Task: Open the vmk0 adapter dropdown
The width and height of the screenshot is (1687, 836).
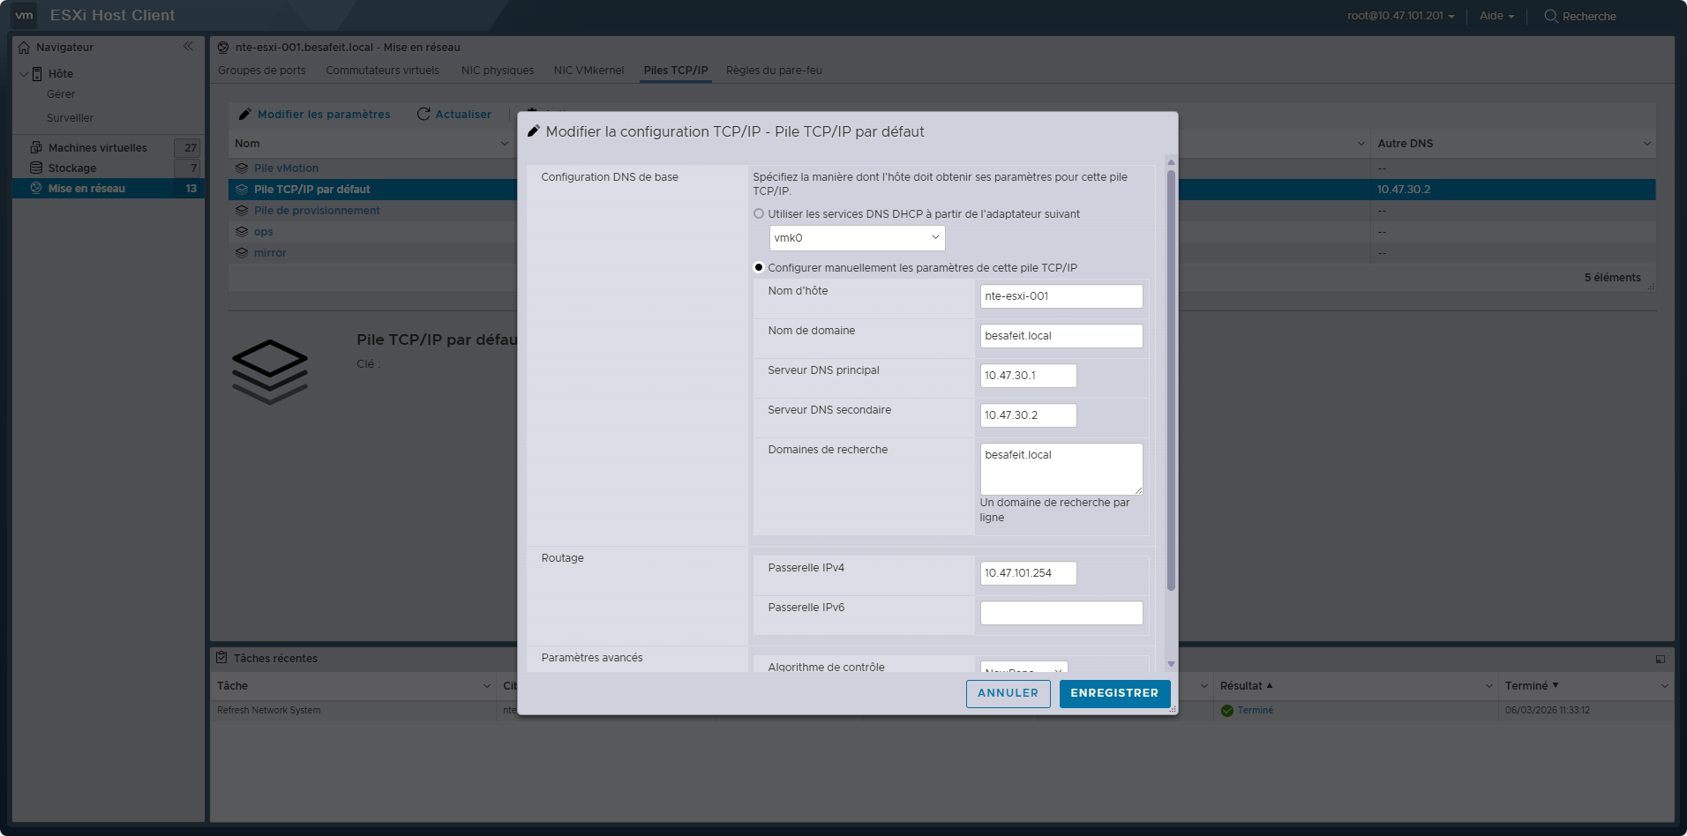Action: 857,237
